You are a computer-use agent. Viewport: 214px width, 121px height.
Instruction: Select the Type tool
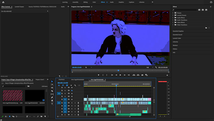[52, 104]
